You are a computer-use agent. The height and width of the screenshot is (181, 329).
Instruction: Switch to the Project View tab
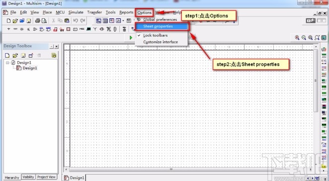click(x=46, y=177)
